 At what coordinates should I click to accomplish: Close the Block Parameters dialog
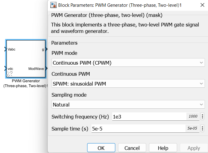(202, 5)
